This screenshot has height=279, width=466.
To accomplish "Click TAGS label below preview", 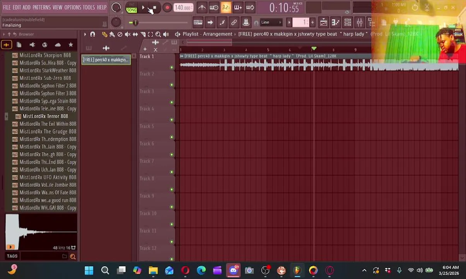I will click(12, 256).
